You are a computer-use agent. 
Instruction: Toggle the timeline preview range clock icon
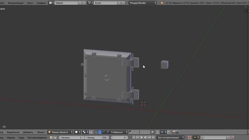[51, 138]
